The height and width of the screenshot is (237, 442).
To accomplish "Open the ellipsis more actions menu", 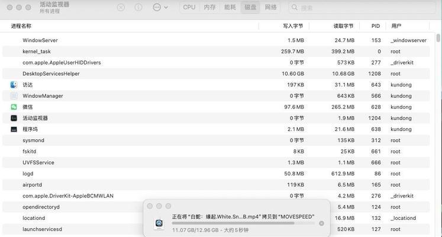I will [x=160, y=7].
